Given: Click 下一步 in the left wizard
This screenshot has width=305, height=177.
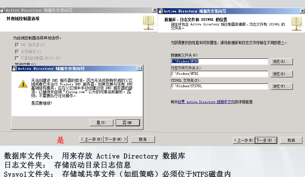Looking at the screenshot, I should 115,139.
